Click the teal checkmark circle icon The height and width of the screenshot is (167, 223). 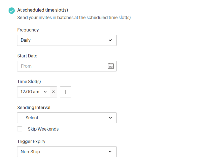pos(12,10)
